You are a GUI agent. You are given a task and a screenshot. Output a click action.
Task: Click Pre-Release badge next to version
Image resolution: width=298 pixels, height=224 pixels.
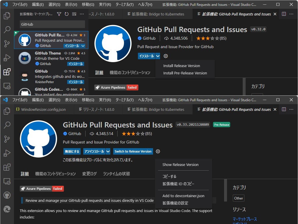(x=221, y=125)
